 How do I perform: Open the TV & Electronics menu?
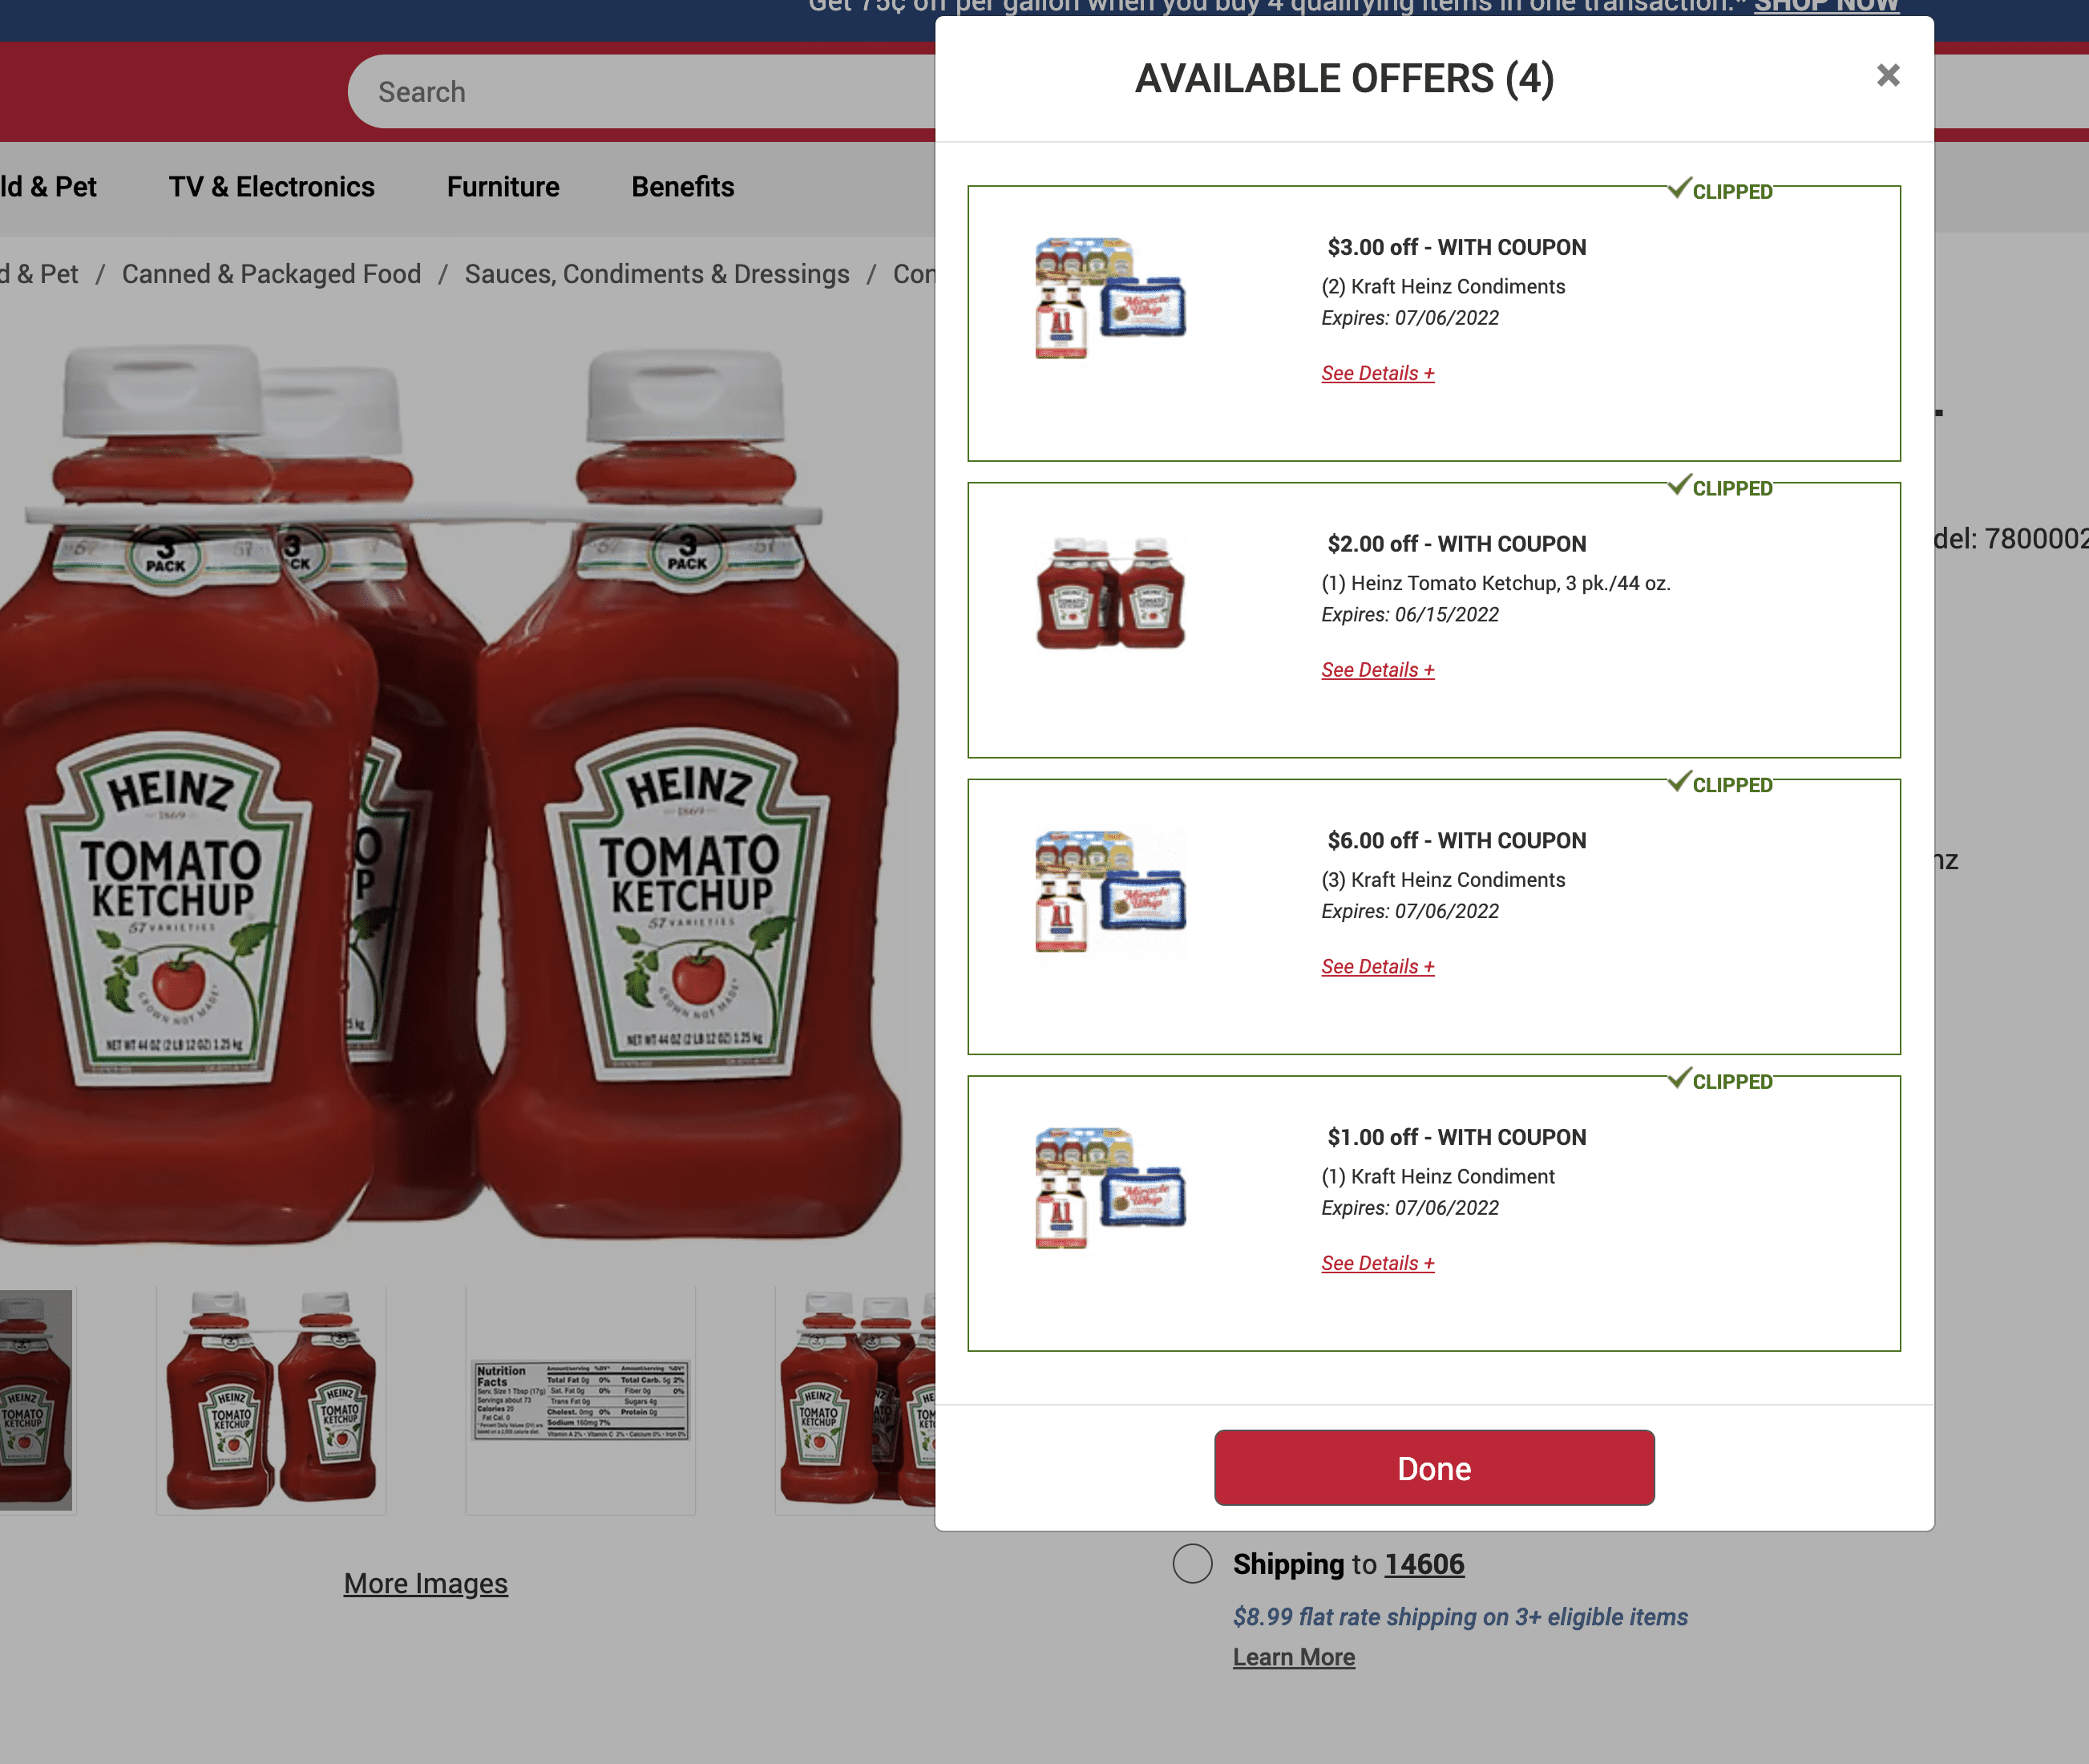click(x=272, y=187)
